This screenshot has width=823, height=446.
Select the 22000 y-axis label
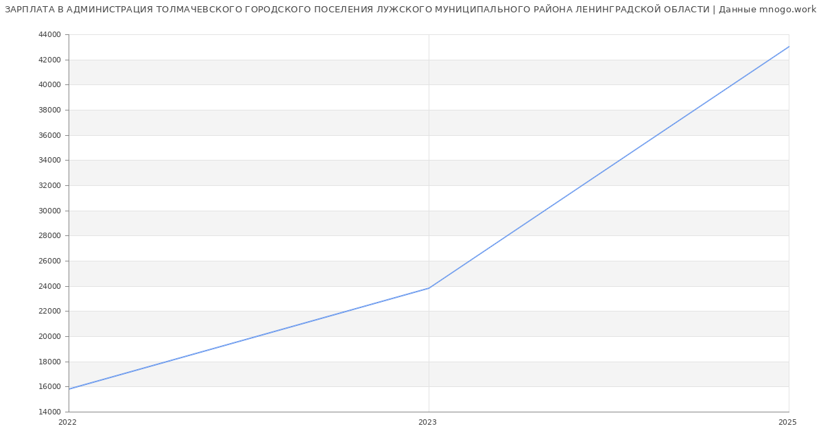[49, 312]
